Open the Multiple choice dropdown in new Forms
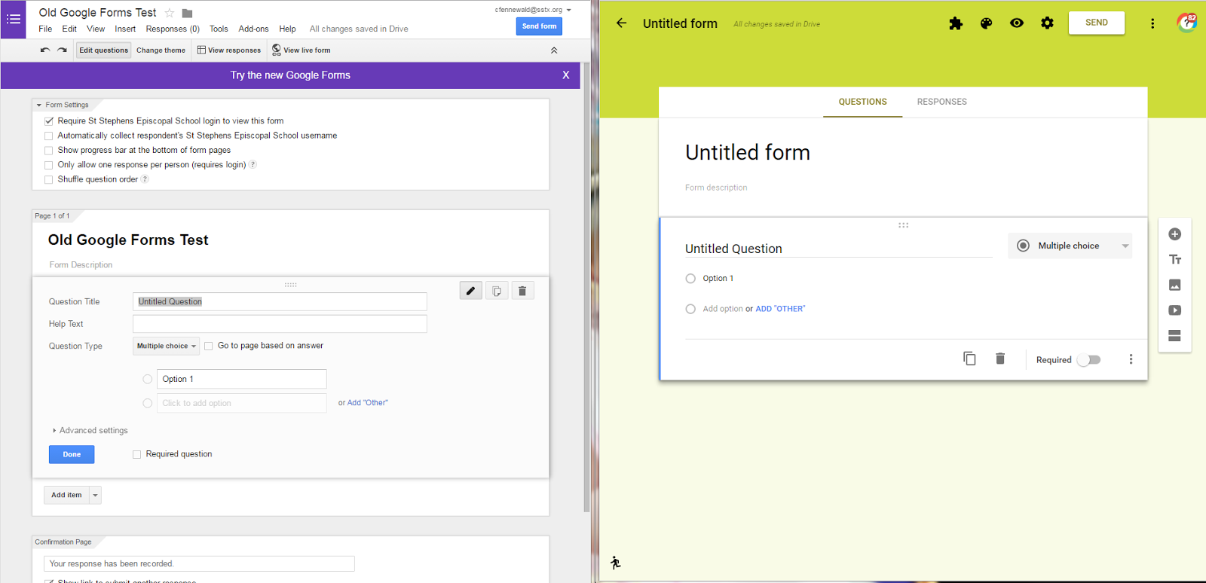 coord(1070,246)
